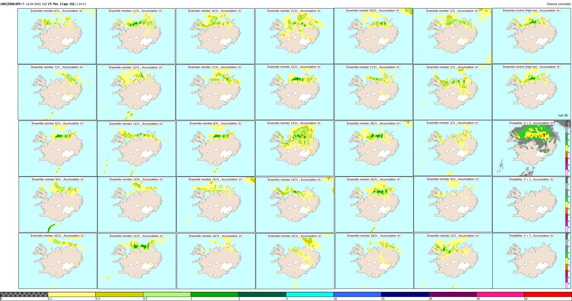The width and height of the screenshot is (572, 301).
Task: Click the Ensemble member 20/31 map panel
Action: (x=216, y=261)
